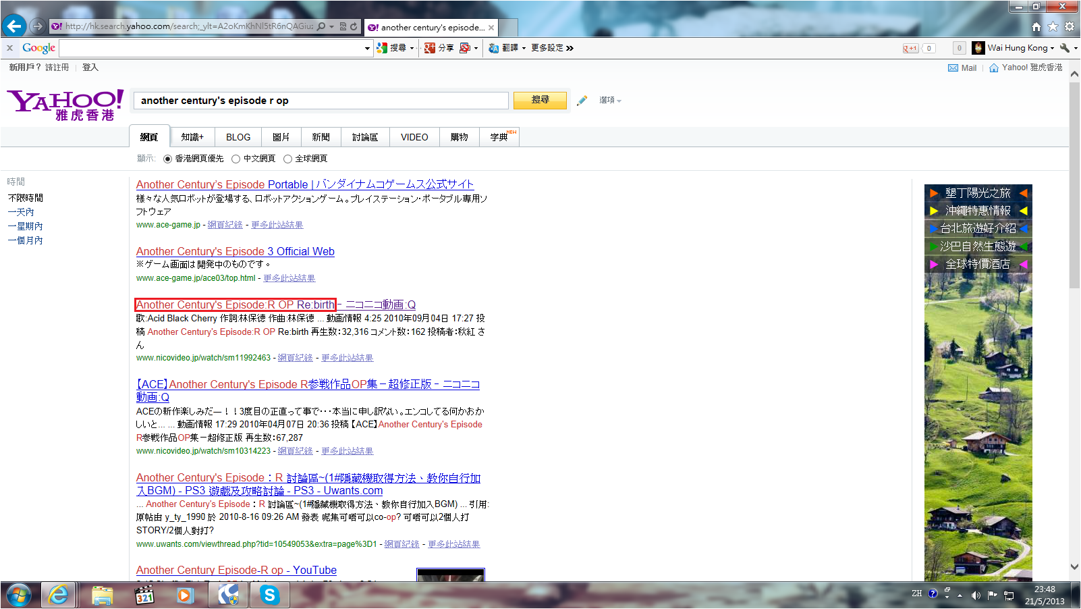The image size is (1081, 609).
Task: Refresh the page with the reload icon
Action: click(354, 26)
